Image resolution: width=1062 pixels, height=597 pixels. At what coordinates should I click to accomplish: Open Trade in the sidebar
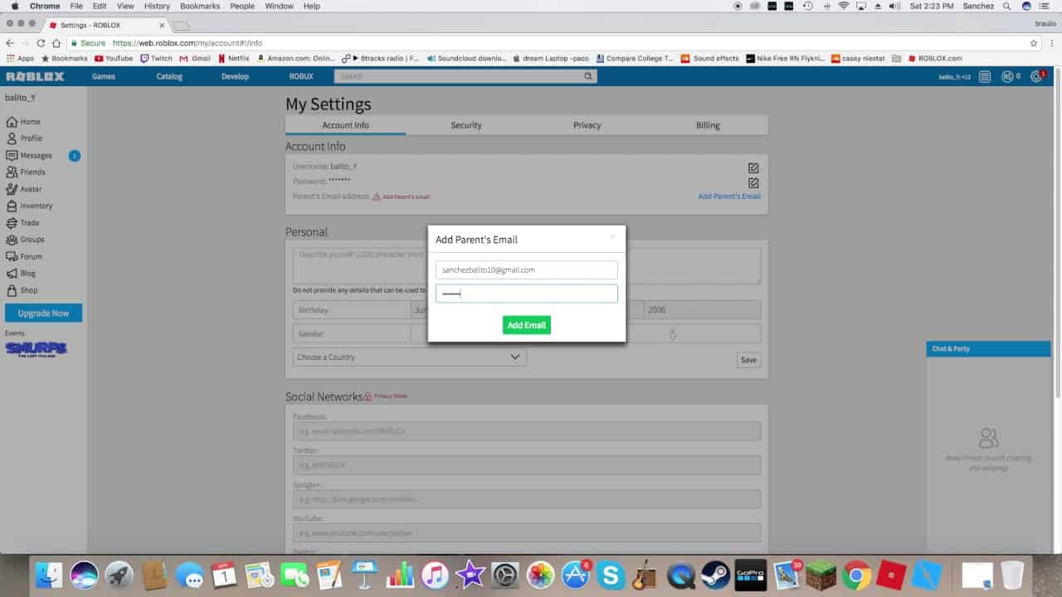[22, 223]
